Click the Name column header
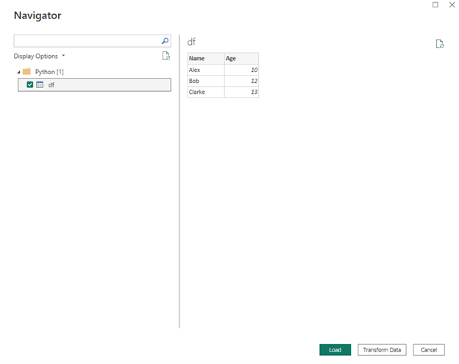Screen dimensions: 459x364 pos(205,58)
